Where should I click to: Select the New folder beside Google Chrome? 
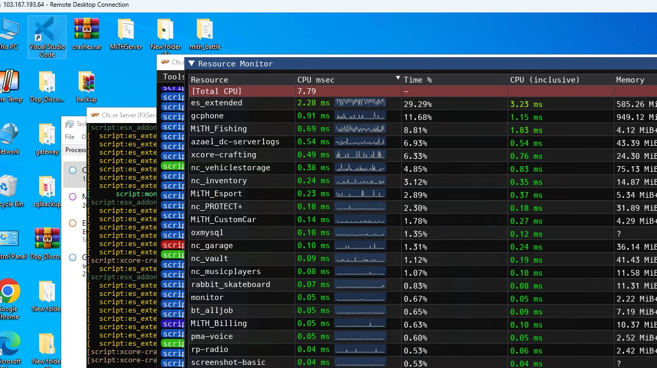[x=47, y=296]
